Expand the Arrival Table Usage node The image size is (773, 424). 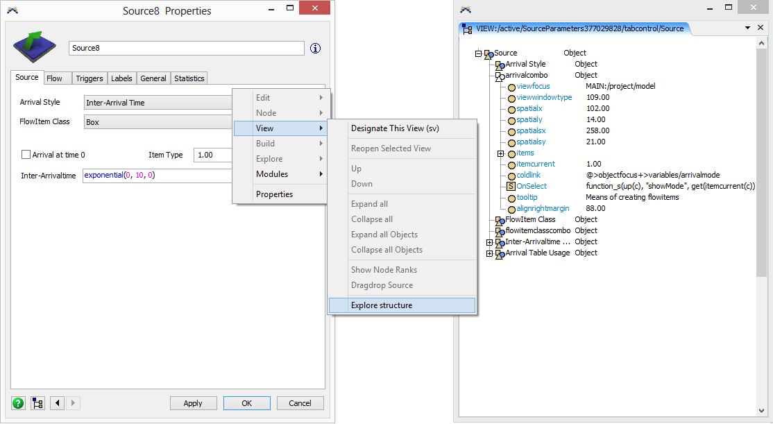point(490,253)
